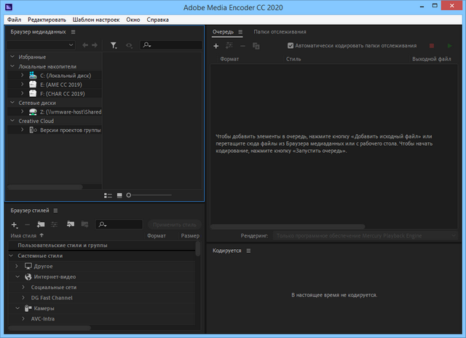Switch Media Browser to list view
The height and width of the screenshot is (338, 466).
point(108,195)
